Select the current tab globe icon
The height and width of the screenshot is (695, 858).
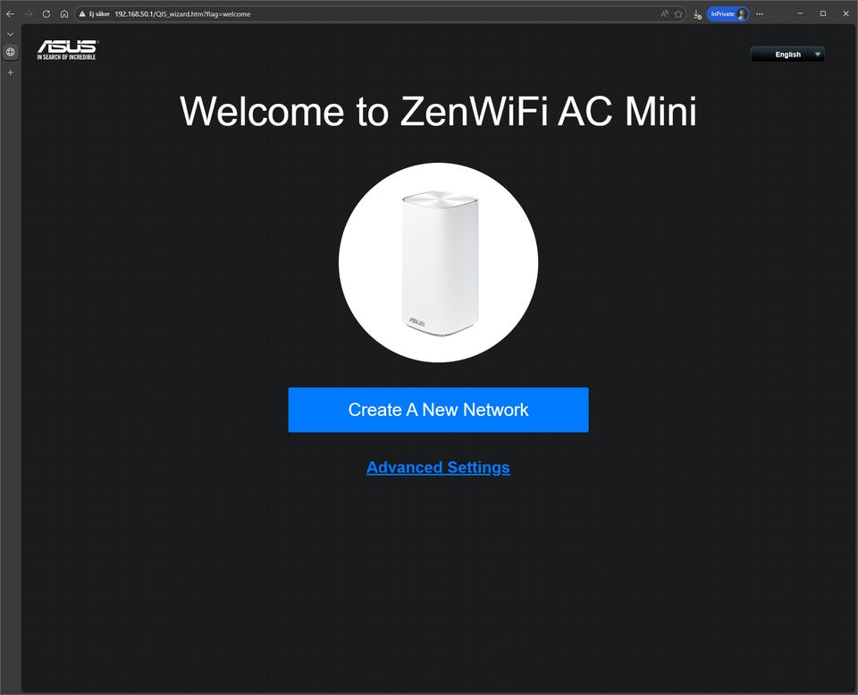pyautogui.click(x=11, y=52)
